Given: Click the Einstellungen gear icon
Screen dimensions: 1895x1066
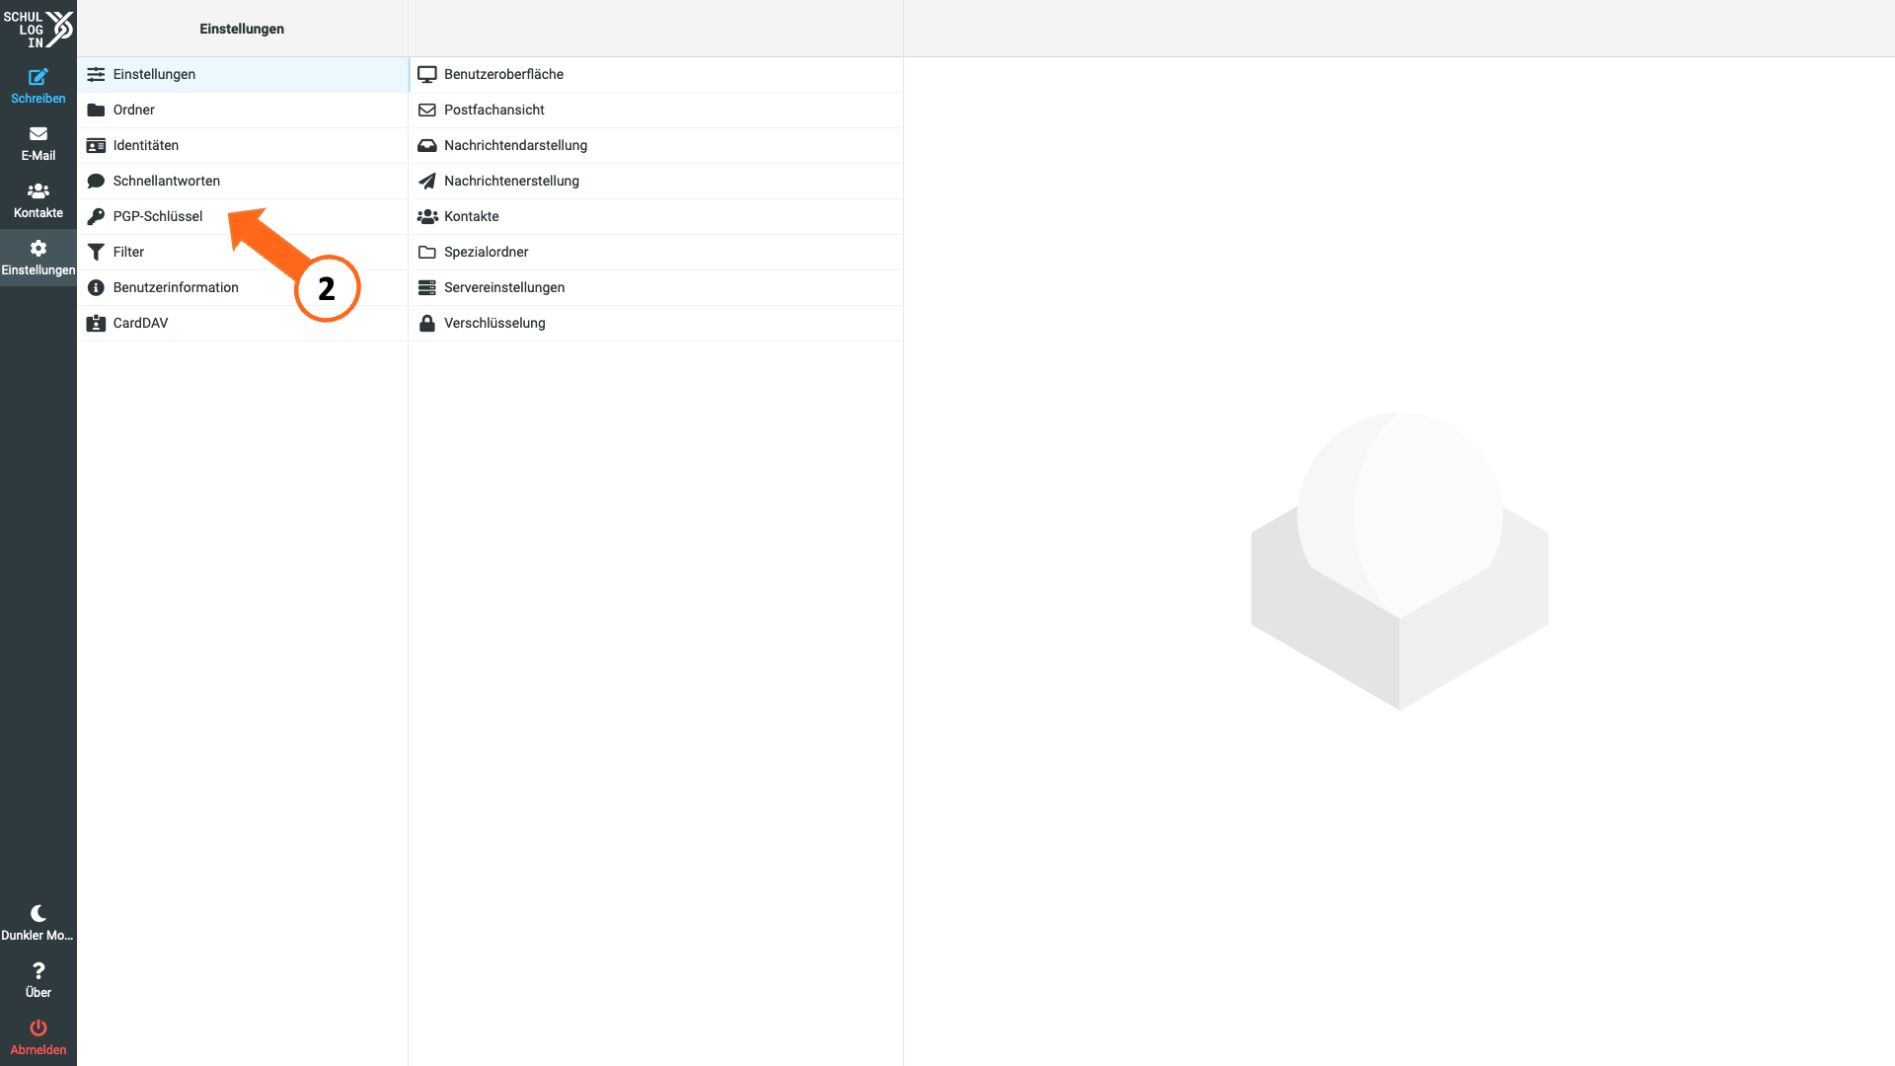Looking at the screenshot, I should pos(38,248).
